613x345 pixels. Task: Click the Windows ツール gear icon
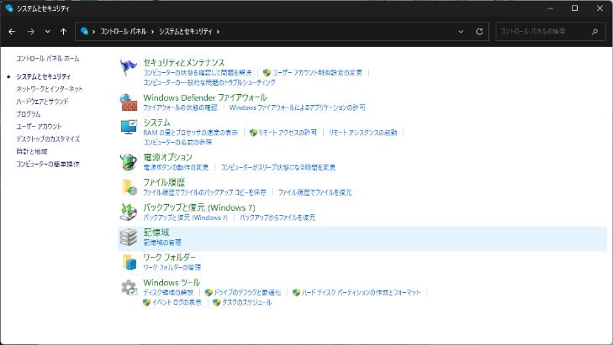pos(129,288)
